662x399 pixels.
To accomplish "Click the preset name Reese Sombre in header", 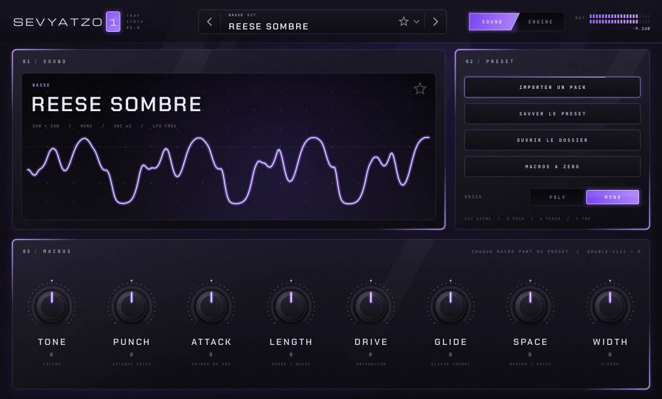I will (268, 26).
